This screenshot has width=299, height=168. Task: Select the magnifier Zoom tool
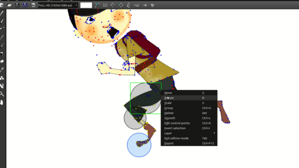click(x=2, y=94)
